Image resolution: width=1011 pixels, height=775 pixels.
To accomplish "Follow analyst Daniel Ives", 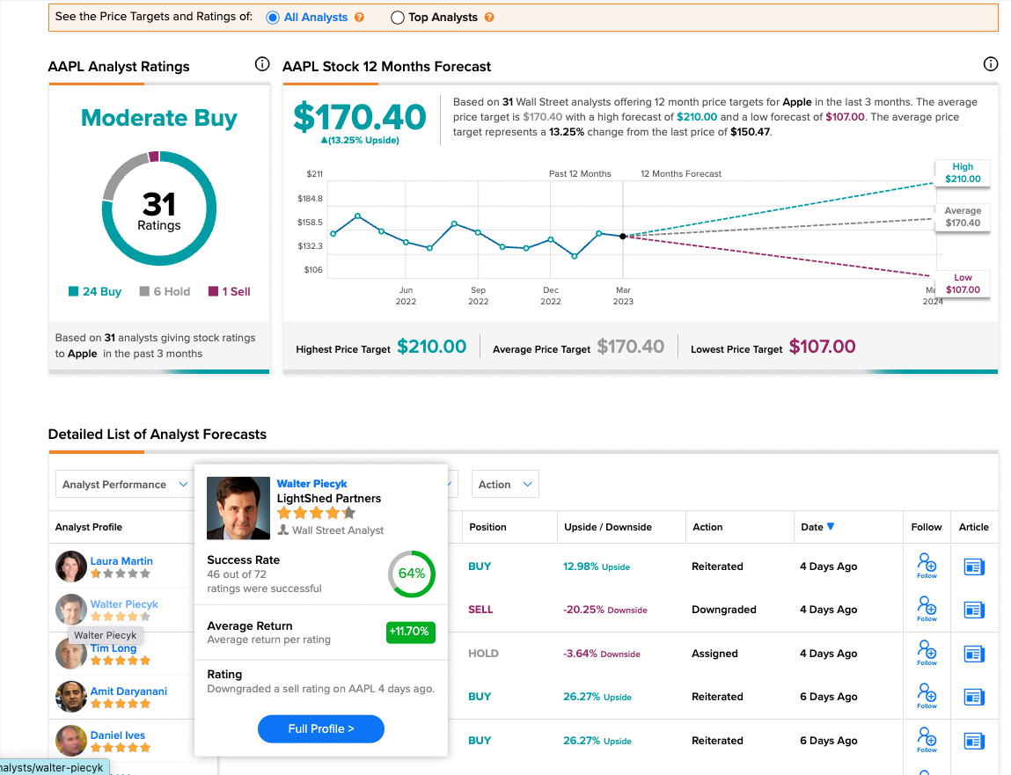I will tap(927, 740).
